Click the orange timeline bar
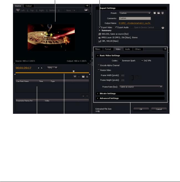This screenshot has width=180, height=182. coord(52,73)
